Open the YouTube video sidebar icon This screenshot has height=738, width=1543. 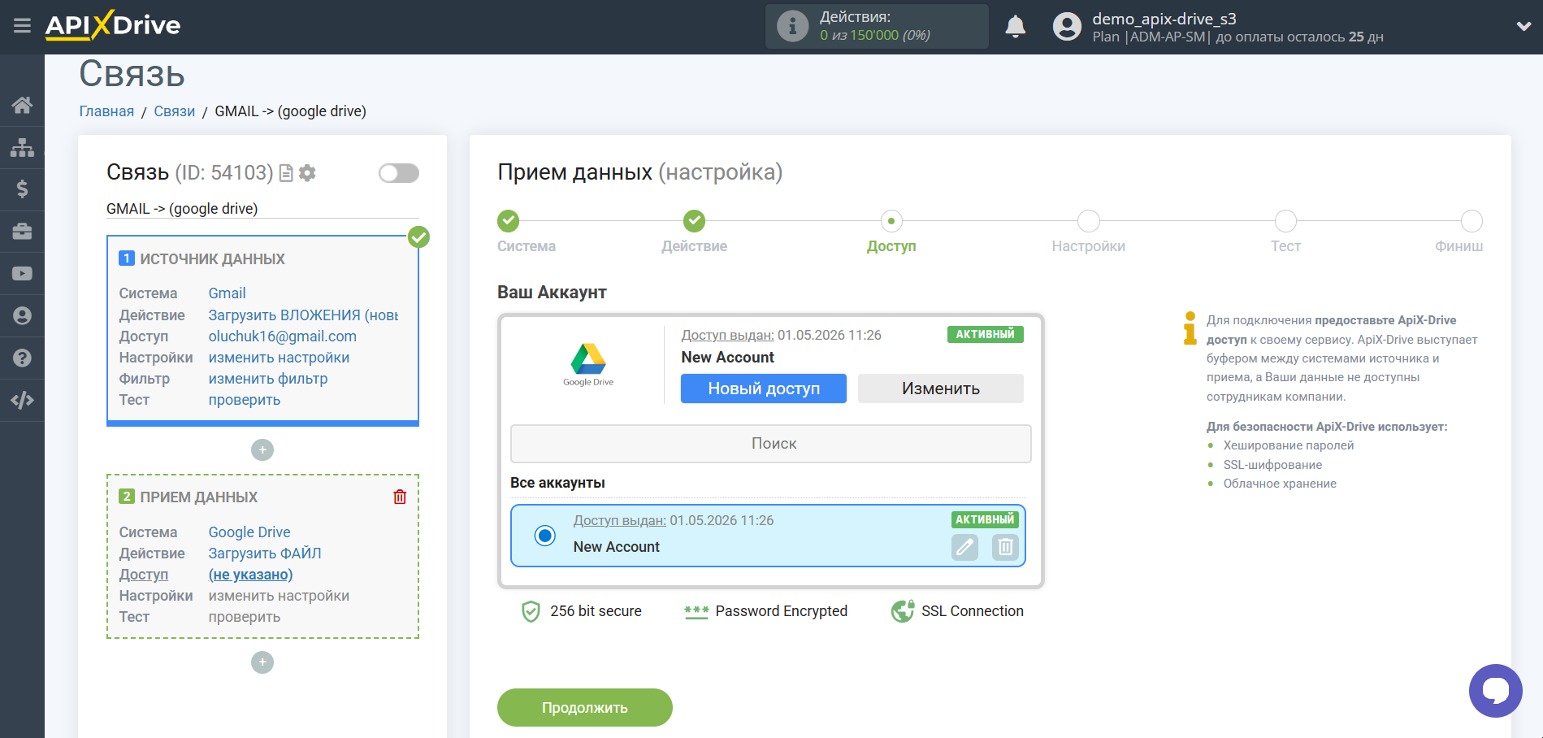(22, 274)
